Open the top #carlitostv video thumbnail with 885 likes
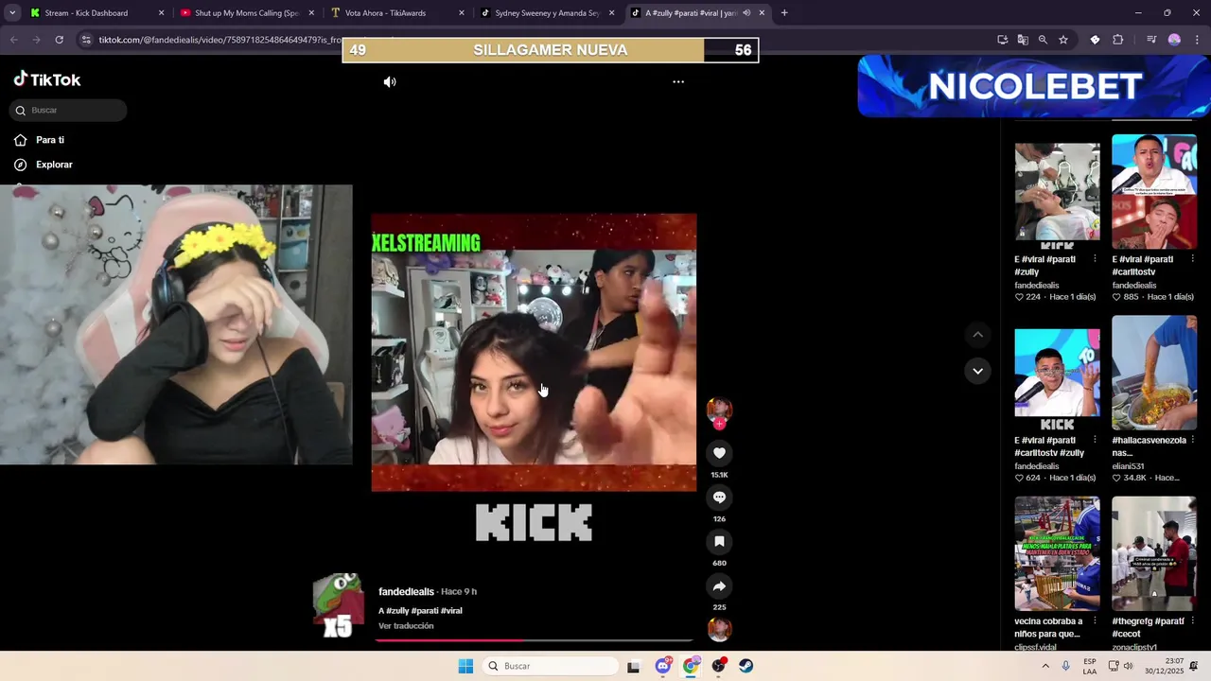 tap(1154, 192)
